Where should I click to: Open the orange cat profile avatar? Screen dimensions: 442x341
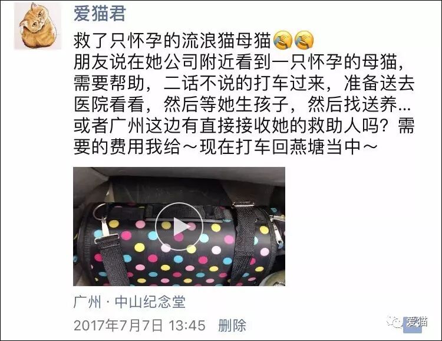point(38,26)
